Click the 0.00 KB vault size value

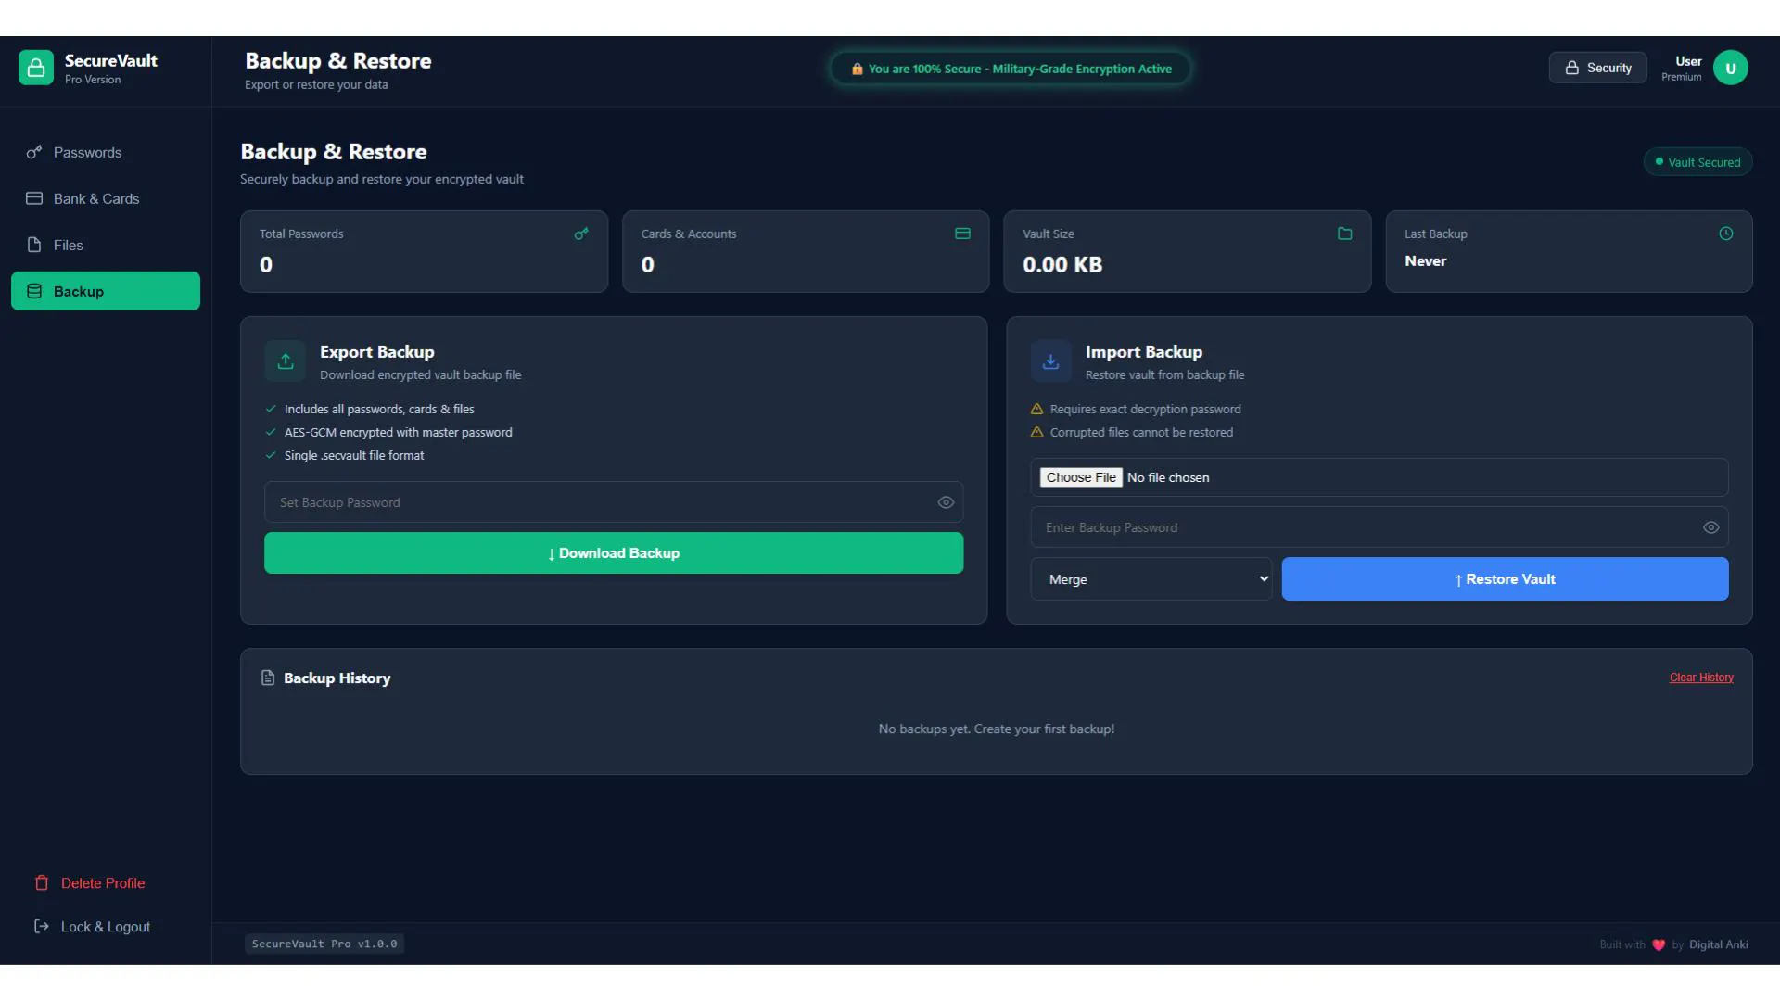(1062, 264)
